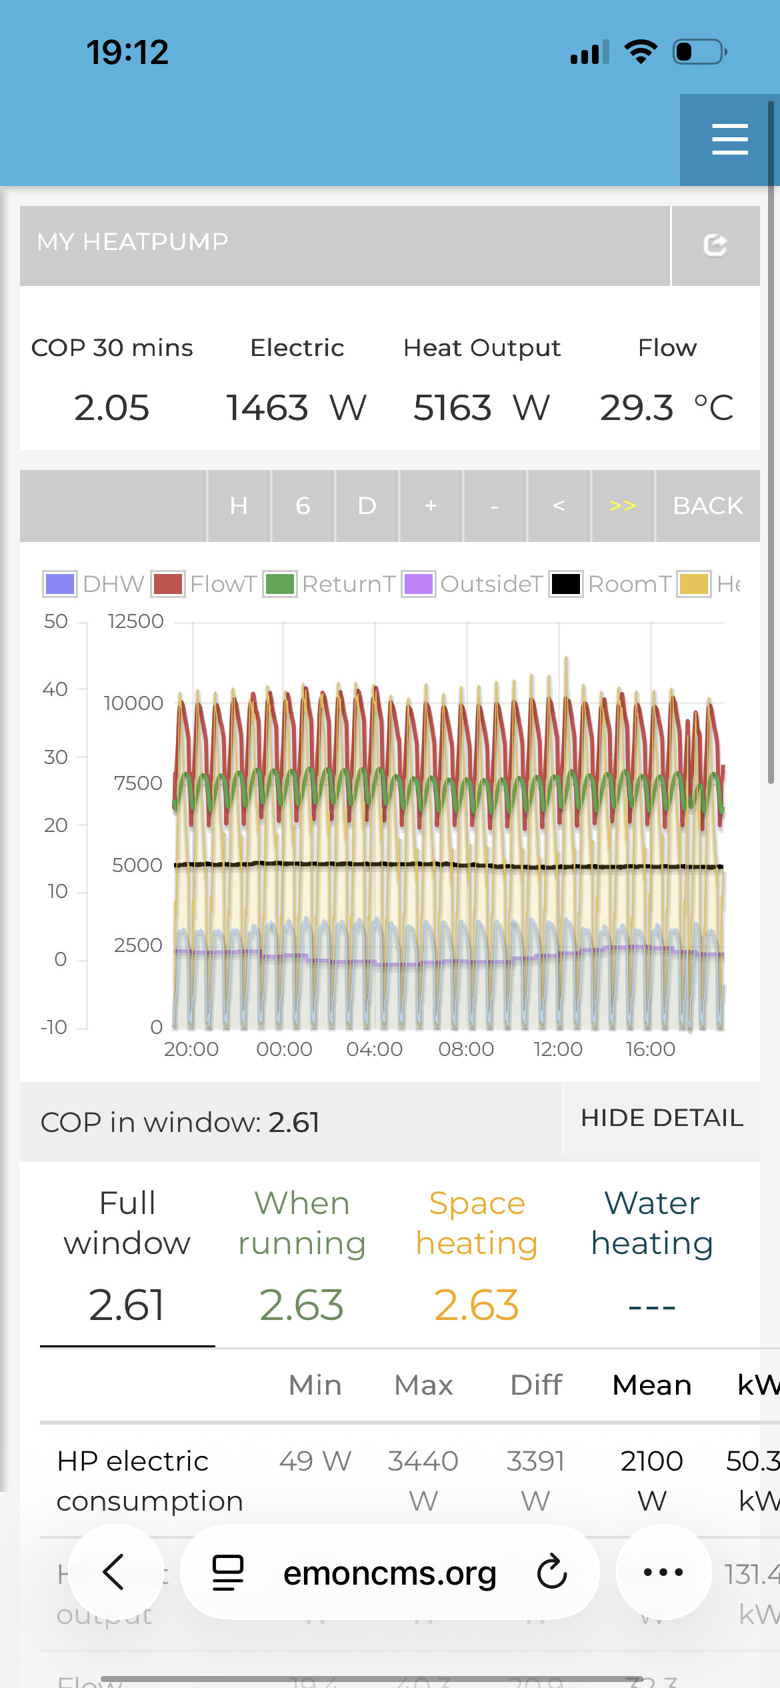The height and width of the screenshot is (1688, 780).
Task: Open the hamburger navigation menu
Action: [729, 140]
